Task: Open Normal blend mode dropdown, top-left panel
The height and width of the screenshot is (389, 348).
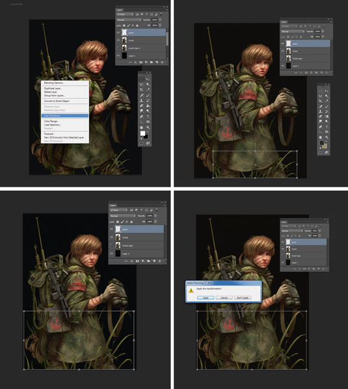Action: (x=129, y=20)
